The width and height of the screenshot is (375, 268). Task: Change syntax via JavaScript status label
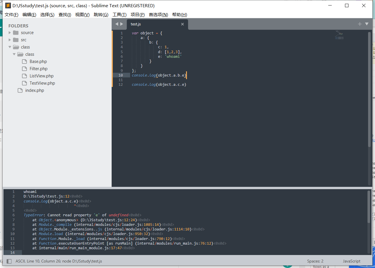point(351,261)
